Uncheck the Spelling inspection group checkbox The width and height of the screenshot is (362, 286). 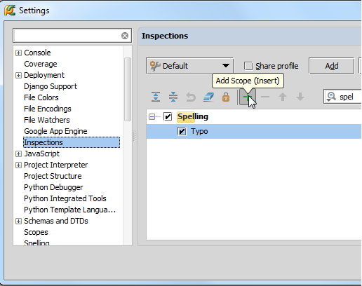click(168, 116)
